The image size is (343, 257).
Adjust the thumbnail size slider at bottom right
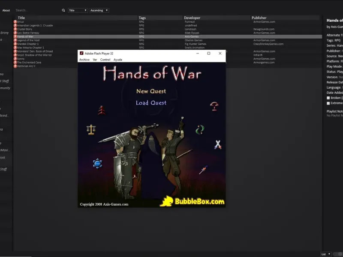tap(338, 254)
